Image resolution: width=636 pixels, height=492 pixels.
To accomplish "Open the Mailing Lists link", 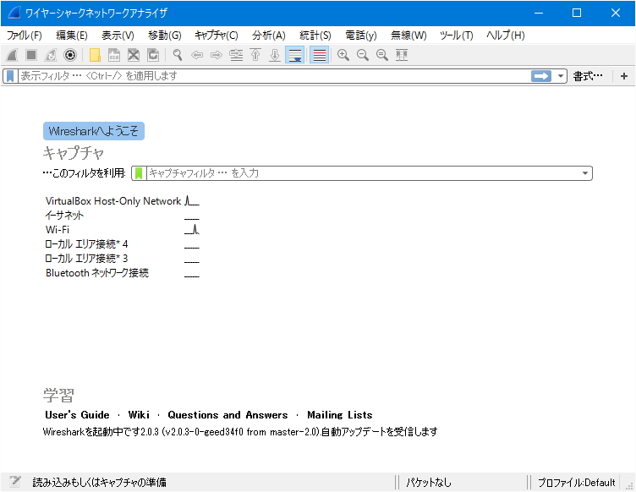I will (x=339, y=415).
